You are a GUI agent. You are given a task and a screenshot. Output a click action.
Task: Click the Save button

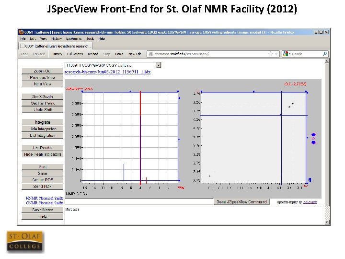click(x=43, y=173)
